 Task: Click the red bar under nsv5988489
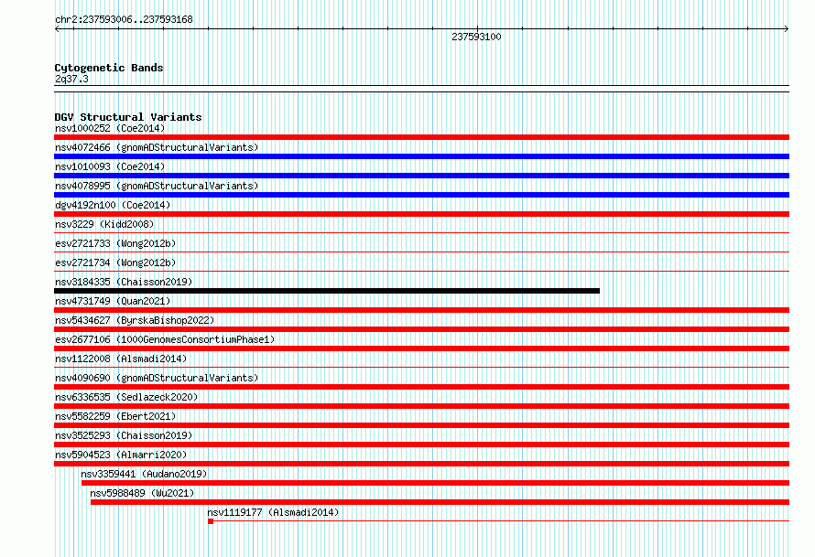[x=440, y=502]
